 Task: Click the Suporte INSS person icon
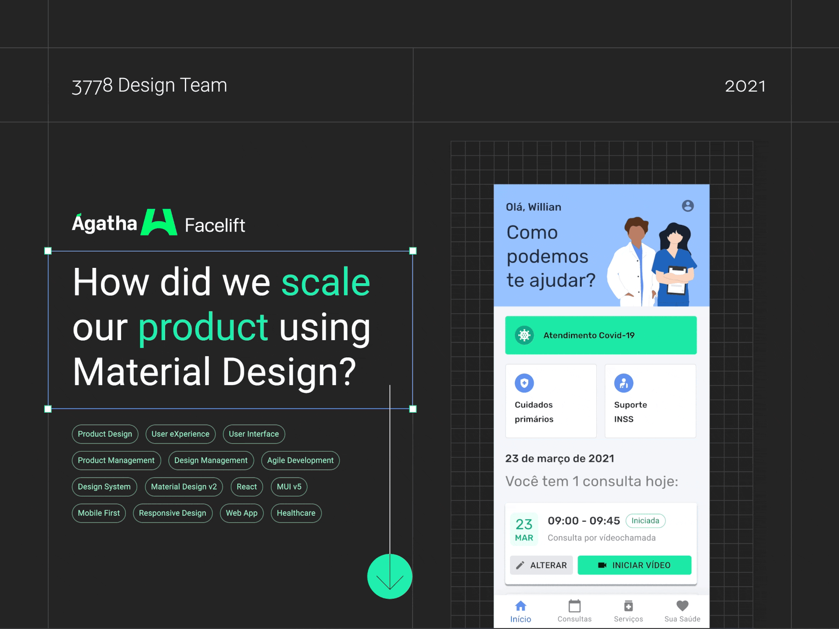tap(624, 383)
